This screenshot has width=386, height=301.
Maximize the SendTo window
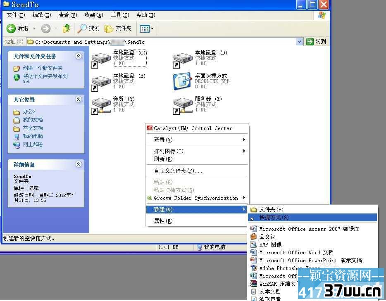pyautogui.click(x=312, y=5)
